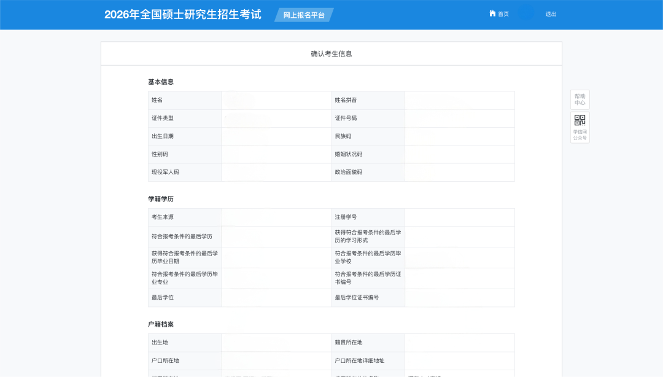Select the 政治面貌码 label cell

[349, 172]
